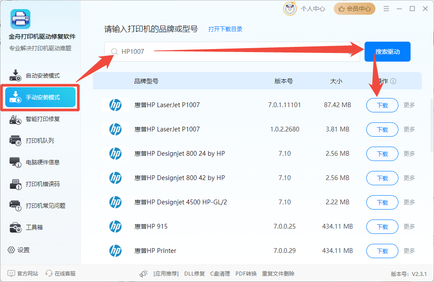Click the 个人中心 label
Screen dimensions: 434x282
[313, 9]
